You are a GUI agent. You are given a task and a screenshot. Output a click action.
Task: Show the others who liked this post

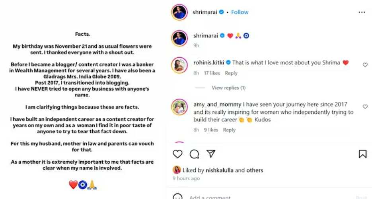point(255,170)
